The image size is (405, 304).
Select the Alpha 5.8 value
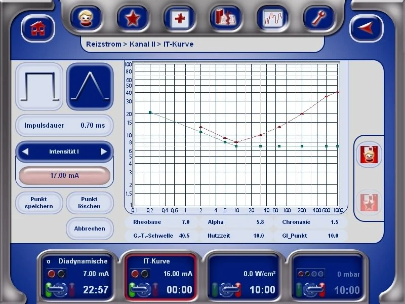[x=235, y=222]
